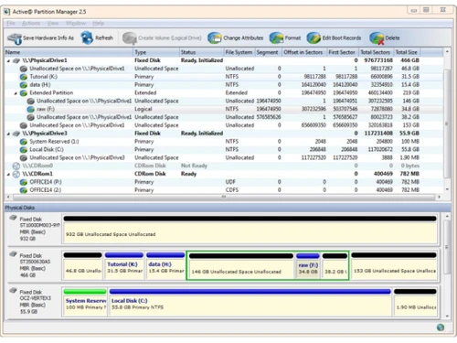Select the Extended Partition icon
The height and width of the screenshot is (343, 457).
pyautogui.click(x=24, y=93)
